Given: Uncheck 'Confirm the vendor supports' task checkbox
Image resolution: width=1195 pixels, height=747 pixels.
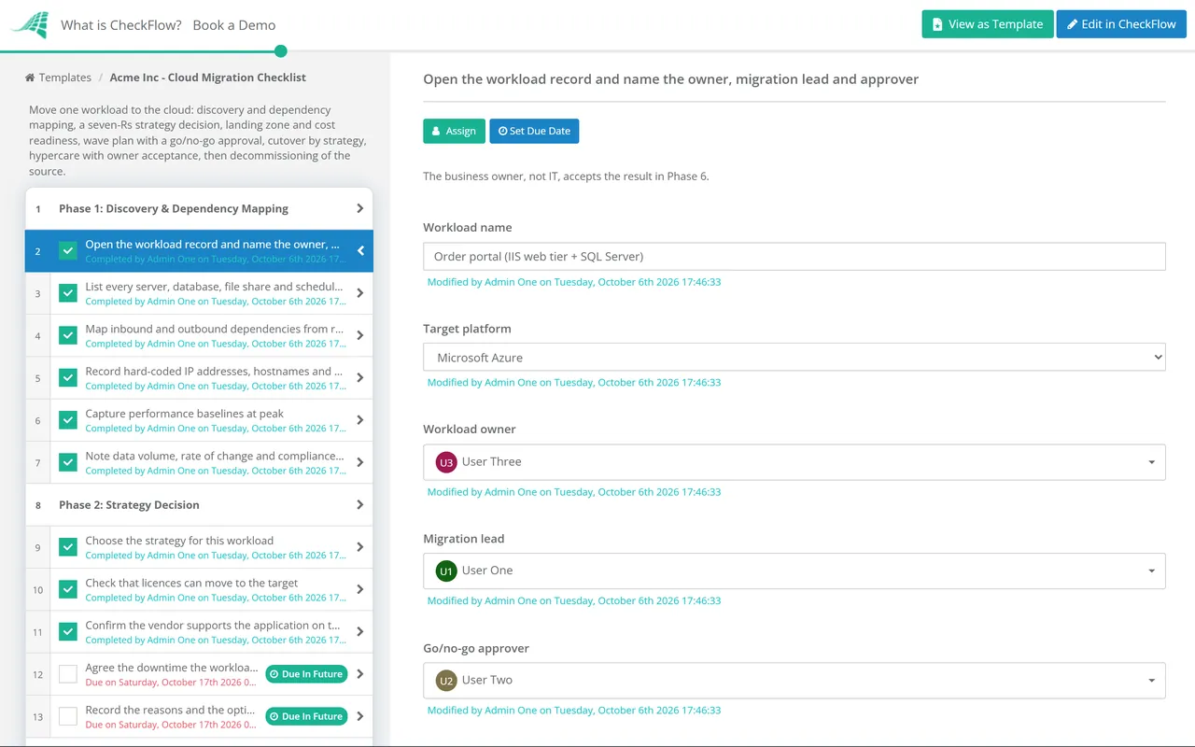Looking at the screenshot, I should pyautogui.click(x=68, y=632).
